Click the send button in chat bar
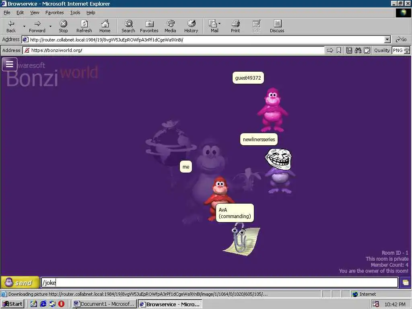Viewport: 412px width, 309px height. [x=20, y=282]
